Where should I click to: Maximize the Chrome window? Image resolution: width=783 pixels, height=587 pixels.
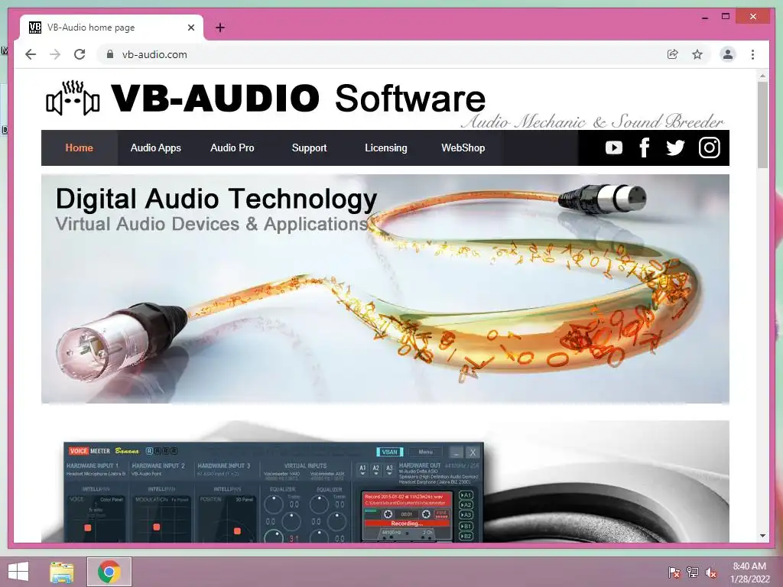726,17
